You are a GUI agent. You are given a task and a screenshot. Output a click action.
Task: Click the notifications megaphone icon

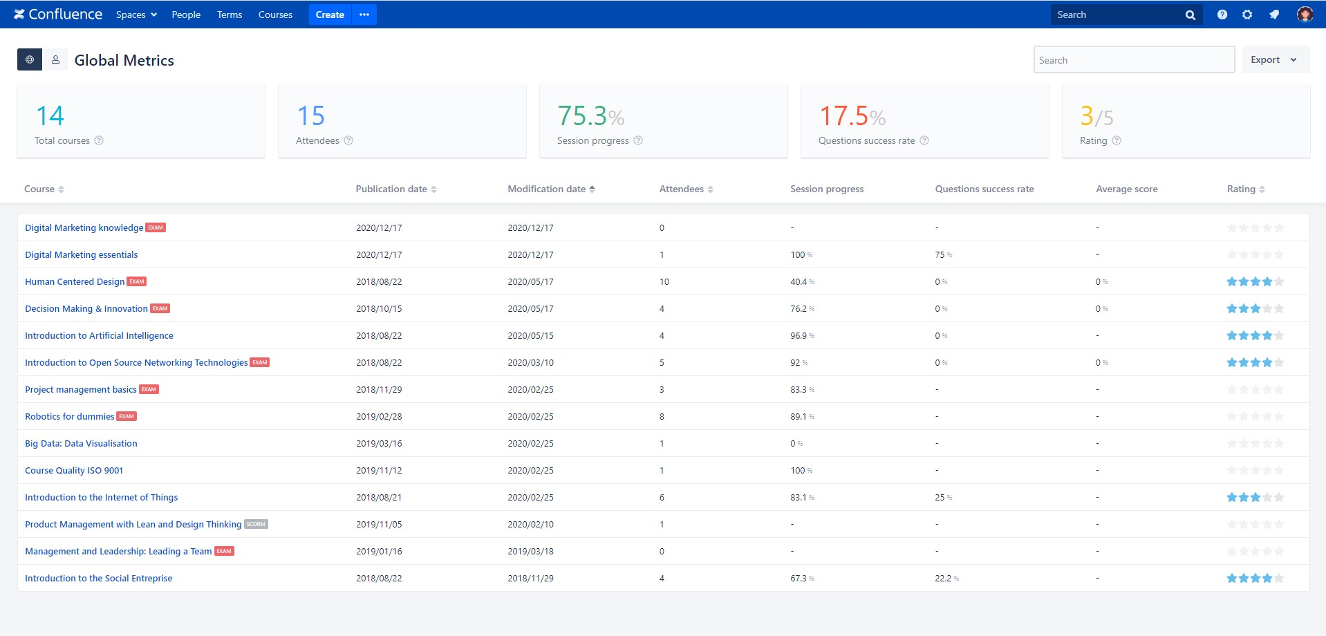pos(1273,15)
